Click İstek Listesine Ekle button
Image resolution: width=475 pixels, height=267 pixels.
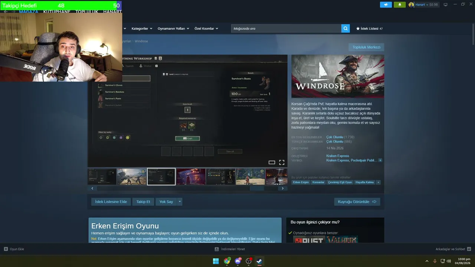click(x=111, y=202)
